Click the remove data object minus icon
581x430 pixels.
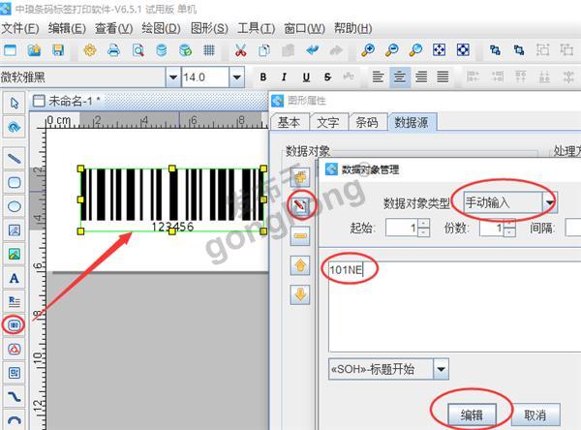[x=300, y=235]
